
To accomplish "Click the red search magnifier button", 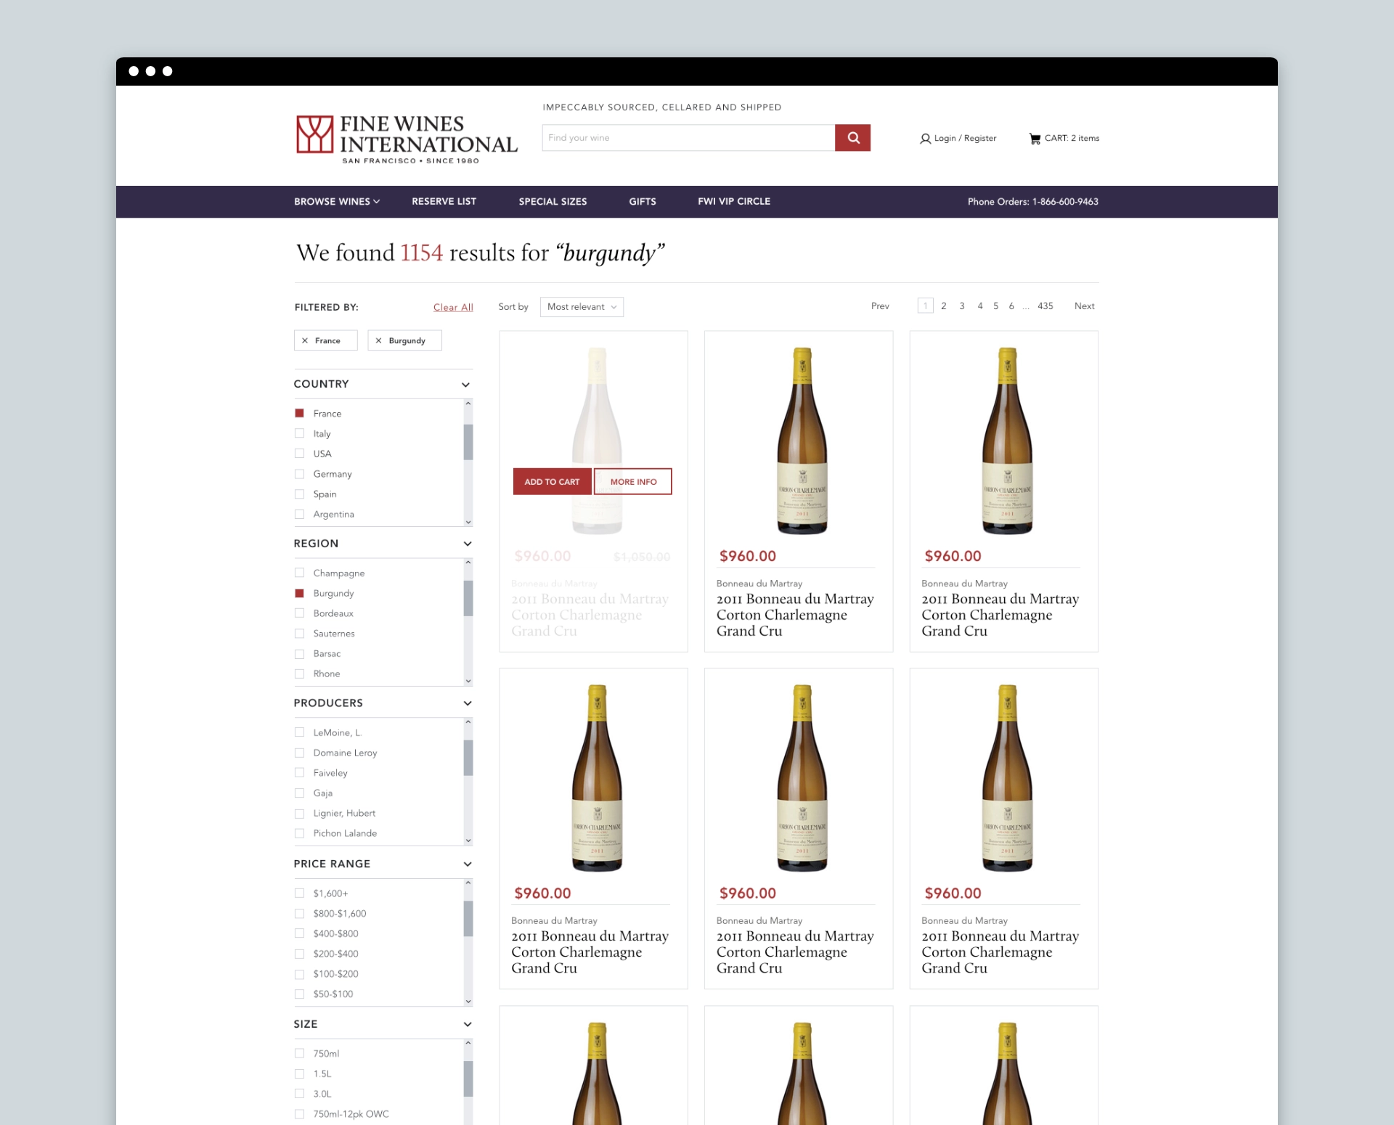I will click(853, 138).
